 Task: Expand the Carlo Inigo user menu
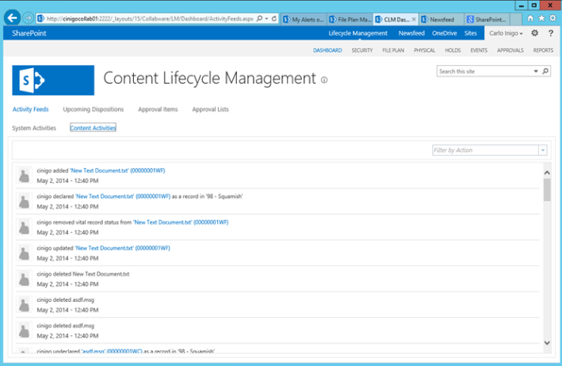tap(506, 33)
